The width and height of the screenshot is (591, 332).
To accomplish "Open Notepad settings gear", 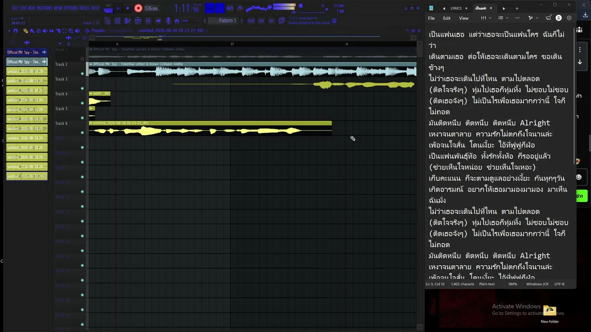I will [569, 18].
